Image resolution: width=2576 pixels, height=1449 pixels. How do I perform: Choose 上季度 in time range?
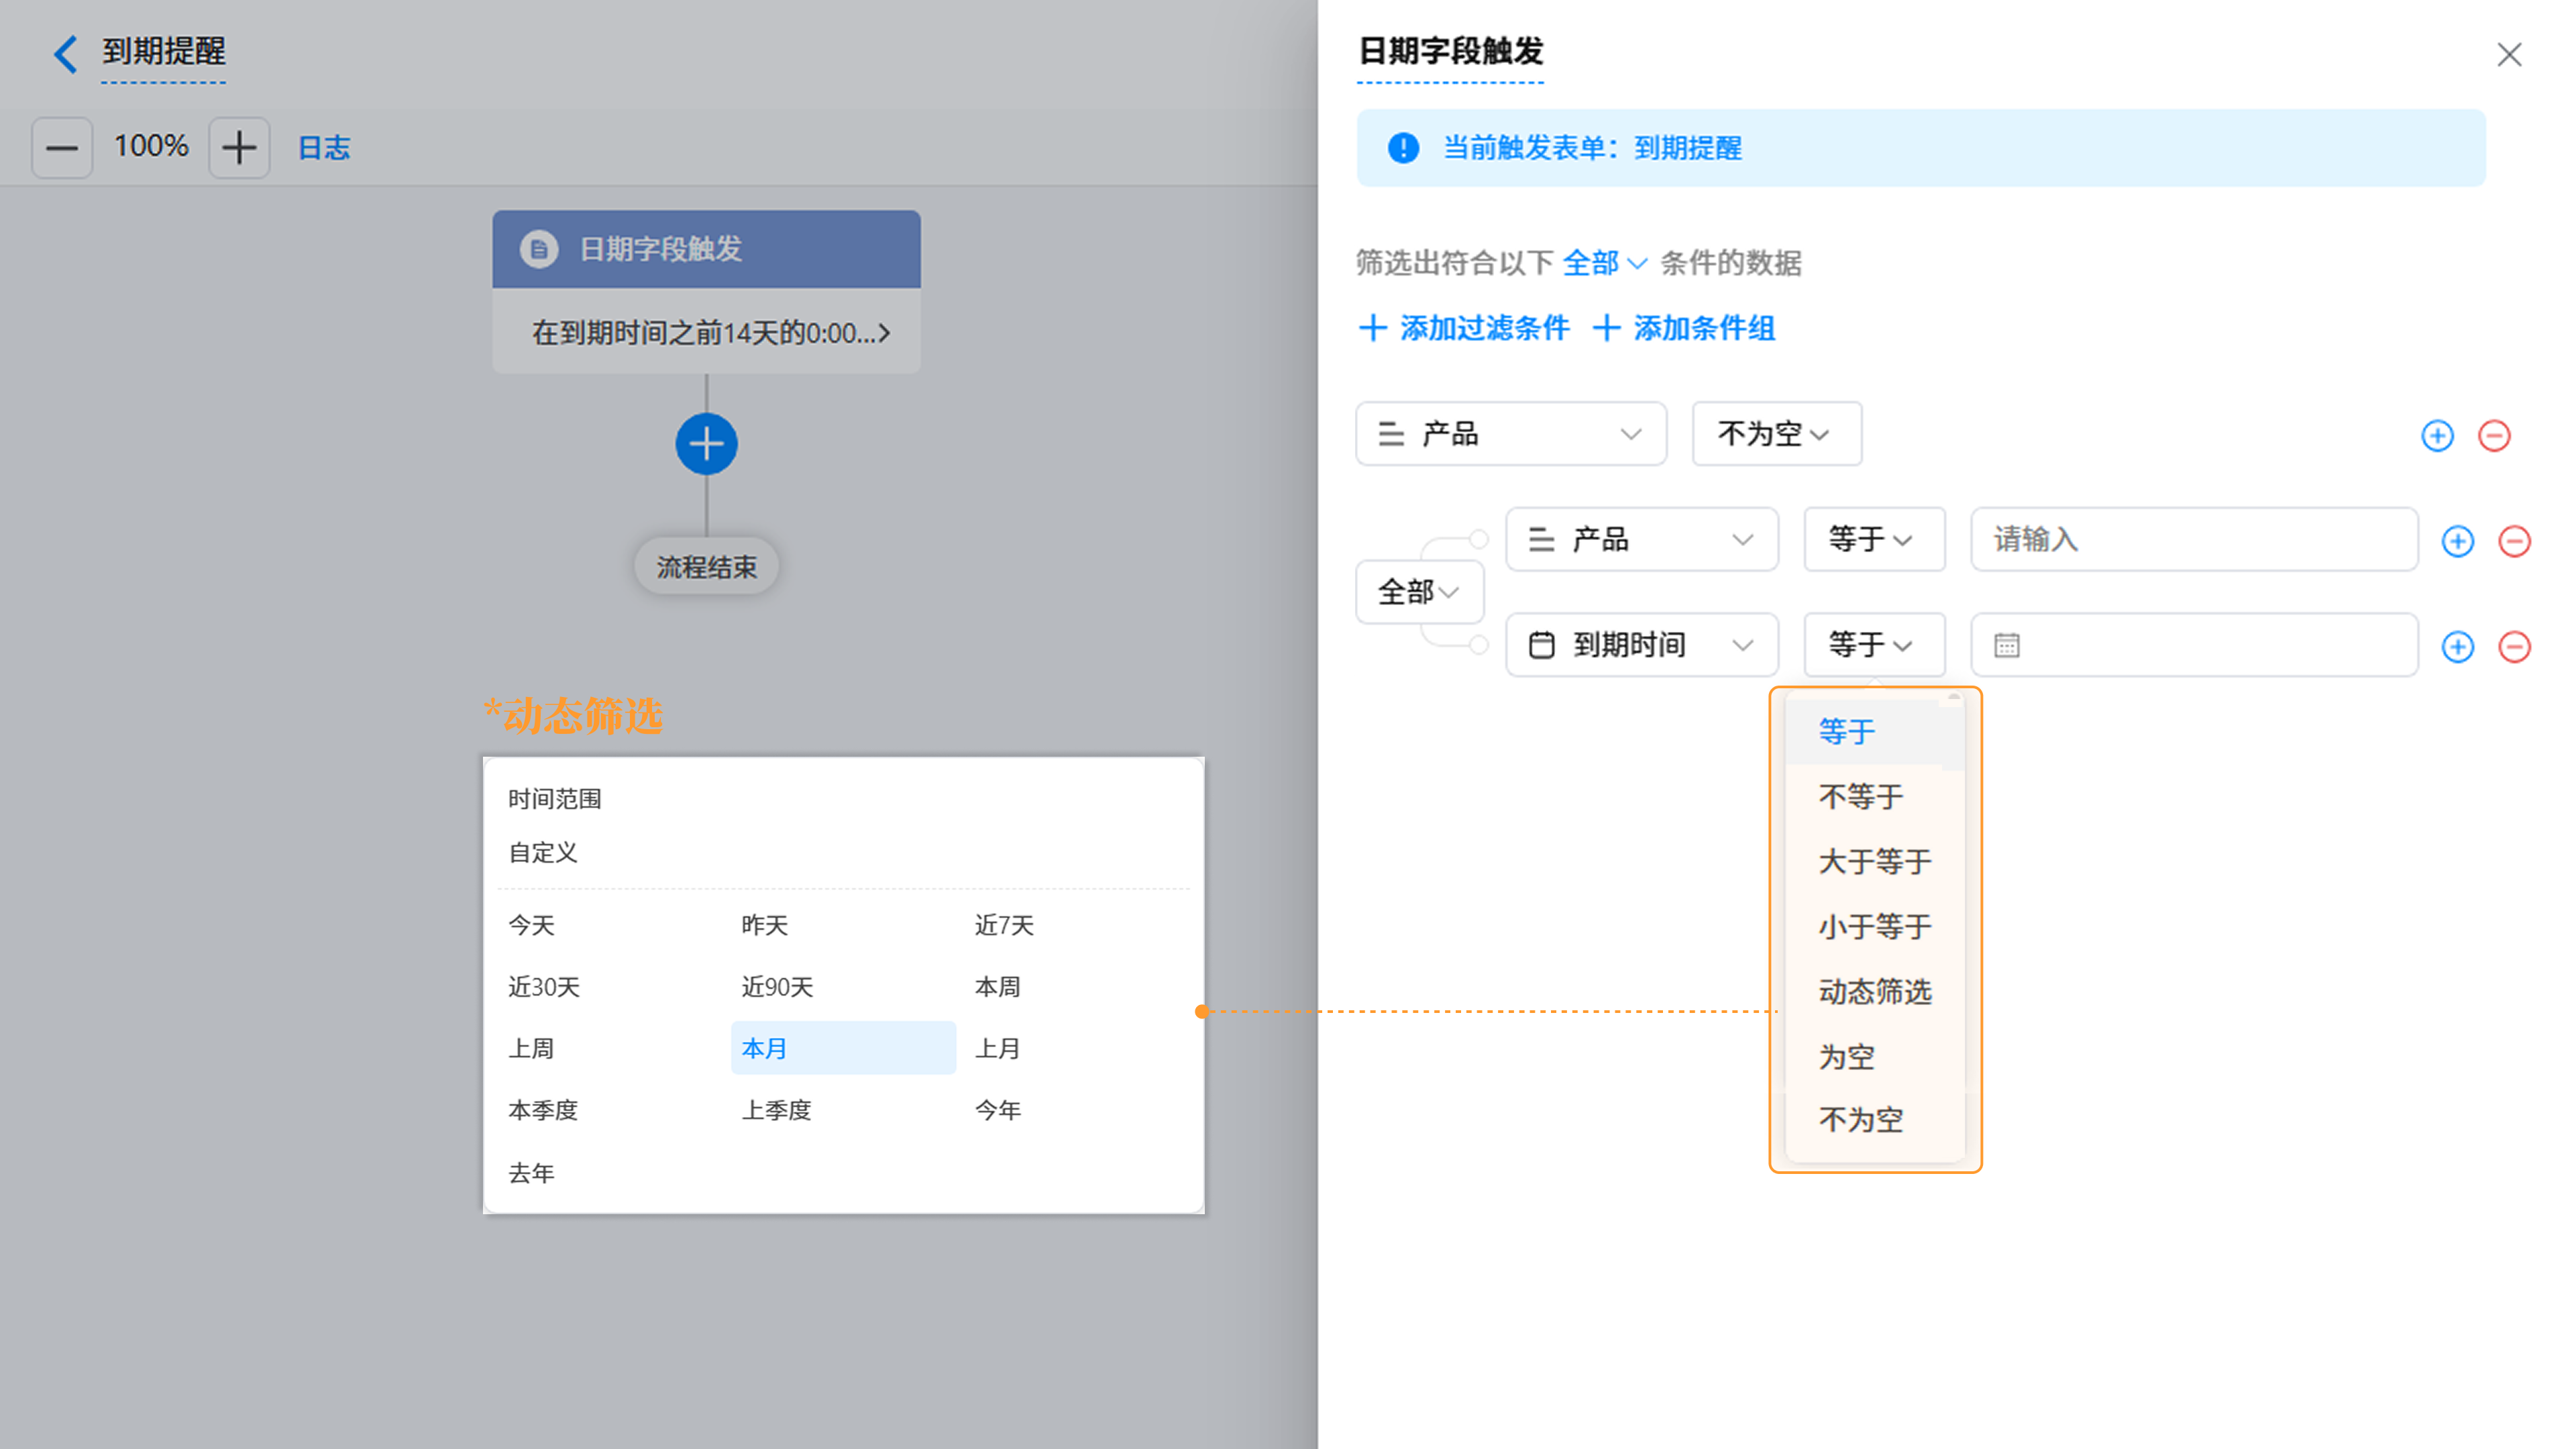(776, 1110)
